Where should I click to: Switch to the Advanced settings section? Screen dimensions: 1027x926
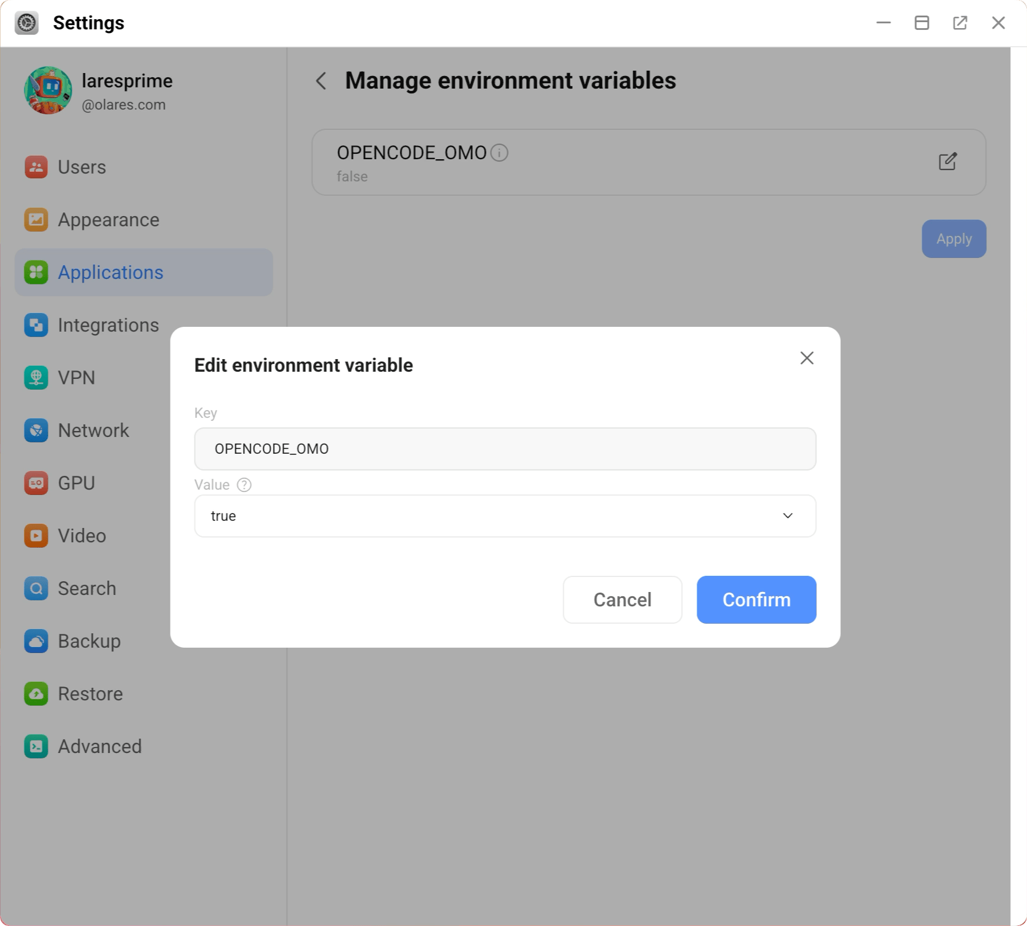click(99, 746)
